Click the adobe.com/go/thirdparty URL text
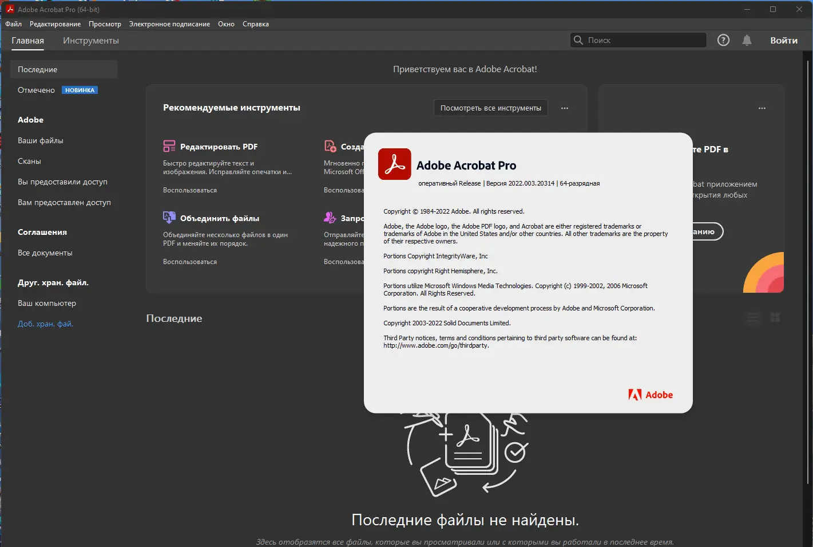 436,346
